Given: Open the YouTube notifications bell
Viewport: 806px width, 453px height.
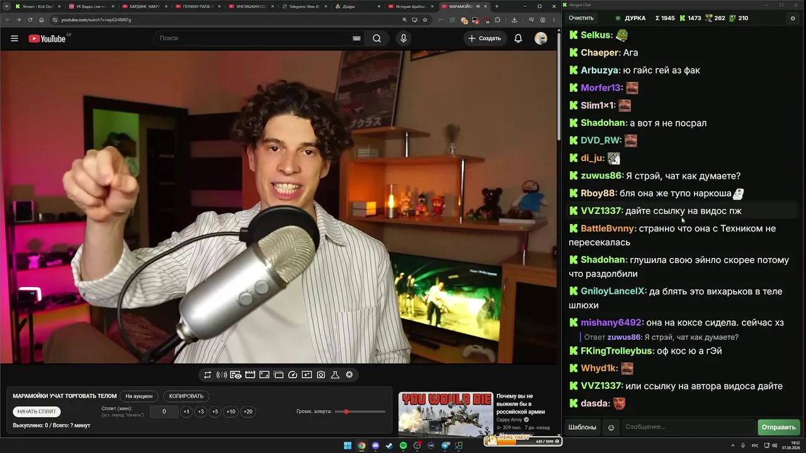Looking at the screenshot, I should [x=518, y=38].
